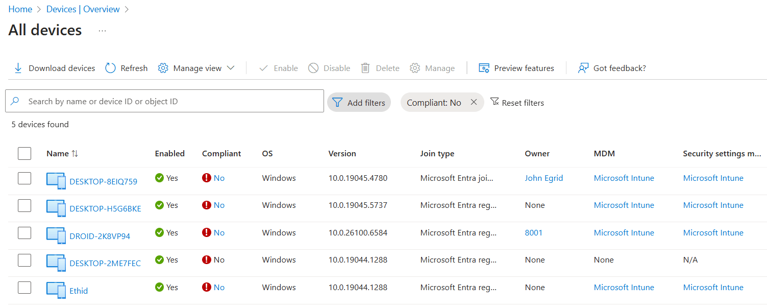The height and width of the screenshot is (308, 767).
Task: Open Devices | Overview breadcrumb
Action: (83, 9)
